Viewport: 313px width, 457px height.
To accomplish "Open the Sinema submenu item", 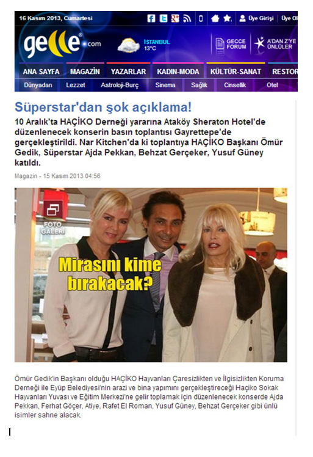I will pos(165,85).
